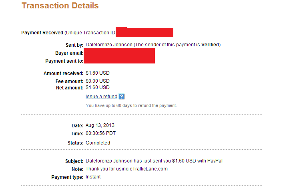297x196 pixels.
Task: Open the blue question mark help icon
Action: (x=122, y=97)
